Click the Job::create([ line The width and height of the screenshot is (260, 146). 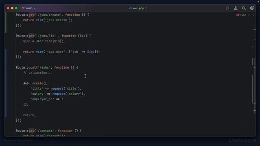(x=35, y=83)
